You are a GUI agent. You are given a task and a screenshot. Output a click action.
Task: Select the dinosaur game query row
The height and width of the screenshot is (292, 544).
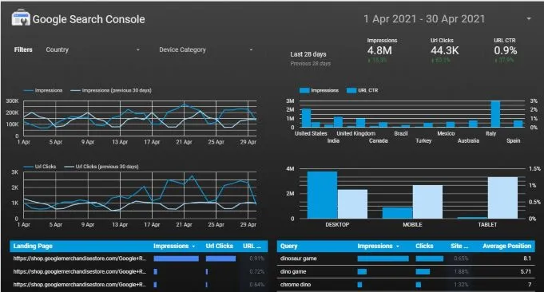(x=406, y=258)
